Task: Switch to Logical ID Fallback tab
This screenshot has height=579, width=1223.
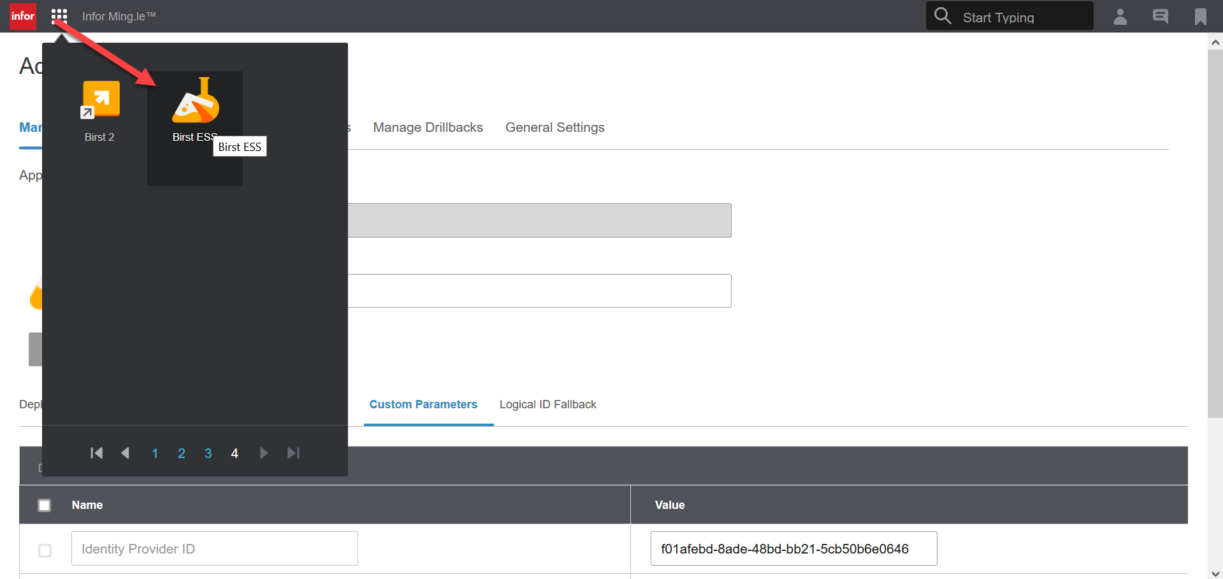Action: coord(548,404)
